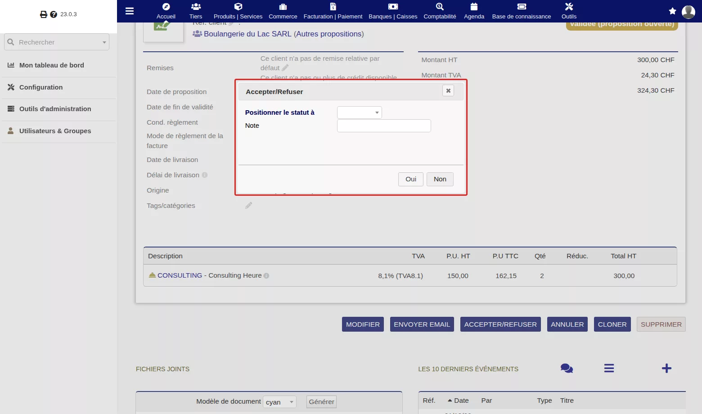Click the ACCEPTER/REFUSER button
The image size is (702, 414).
[x=500, y=324]
